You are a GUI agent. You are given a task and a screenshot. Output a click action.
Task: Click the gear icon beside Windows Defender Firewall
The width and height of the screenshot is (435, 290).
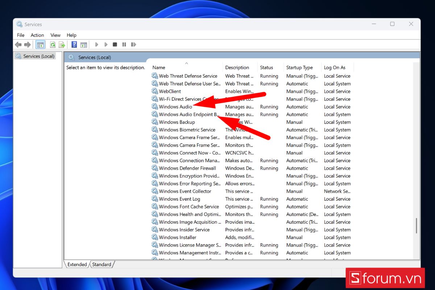pyautogui.click(x=155, y=168)
